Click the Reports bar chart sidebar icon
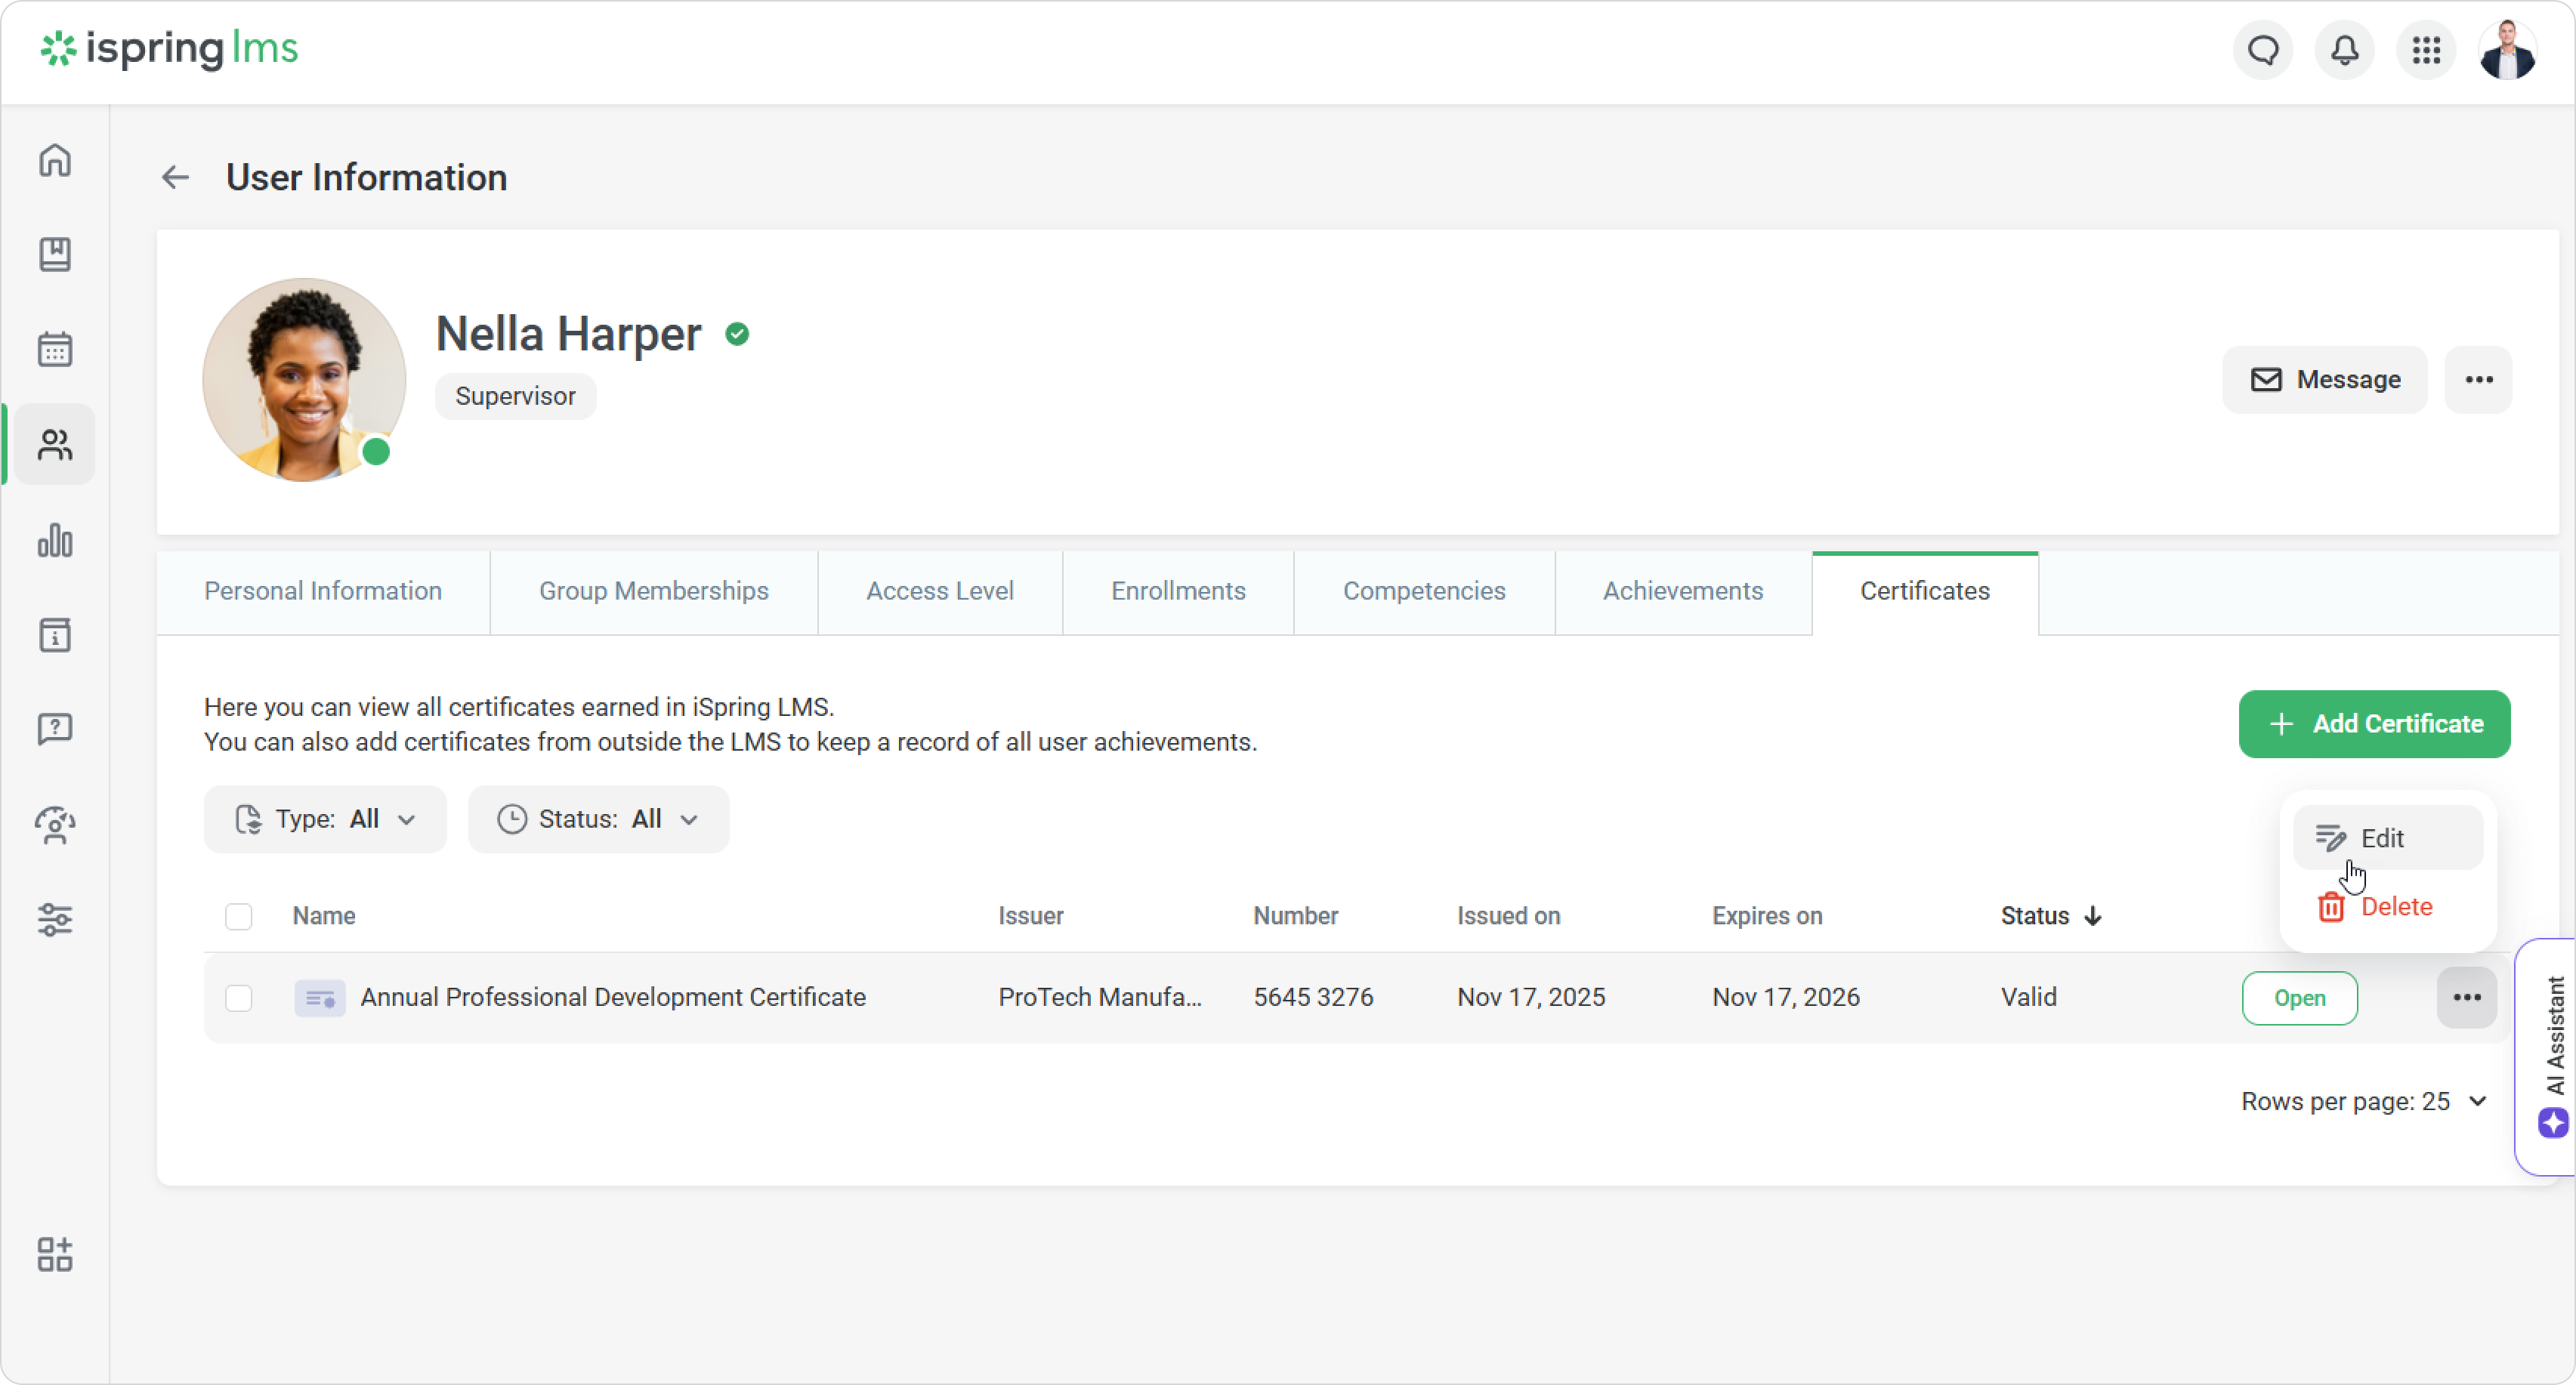Screen dimensions: 2576x1385 (x=55, y=540)
